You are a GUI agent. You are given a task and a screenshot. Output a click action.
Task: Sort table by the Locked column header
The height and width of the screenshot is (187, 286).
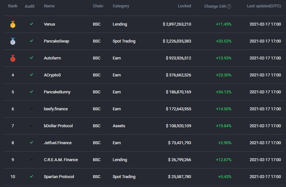184,6
